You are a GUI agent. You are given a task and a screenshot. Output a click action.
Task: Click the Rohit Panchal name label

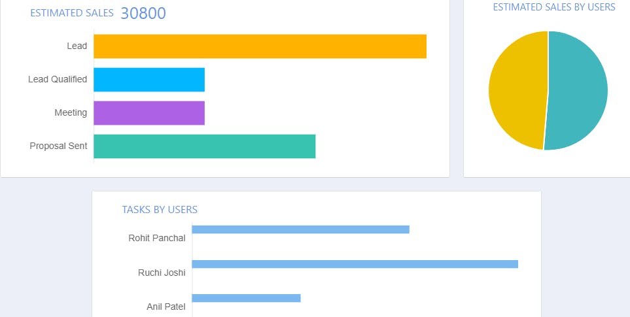coord(157,238)
